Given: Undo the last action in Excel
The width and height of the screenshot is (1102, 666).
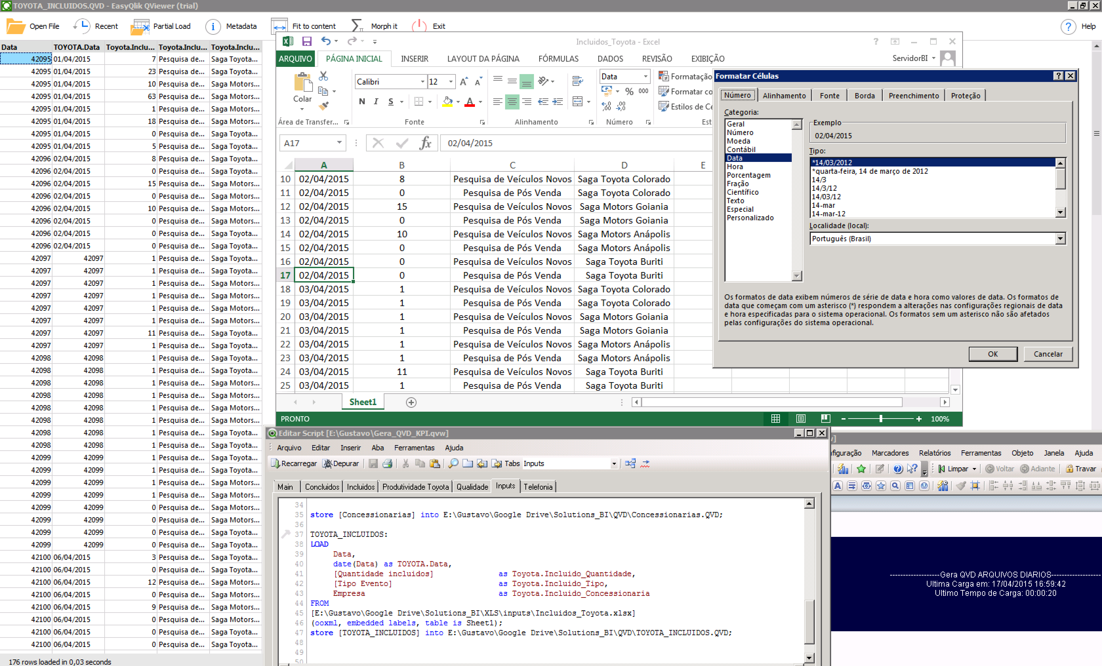Looking at the screenshot, I should click(326, 42).
